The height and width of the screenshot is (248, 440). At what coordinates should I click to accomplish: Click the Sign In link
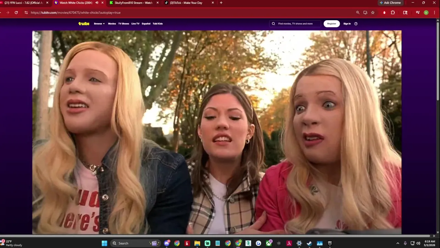347,24
